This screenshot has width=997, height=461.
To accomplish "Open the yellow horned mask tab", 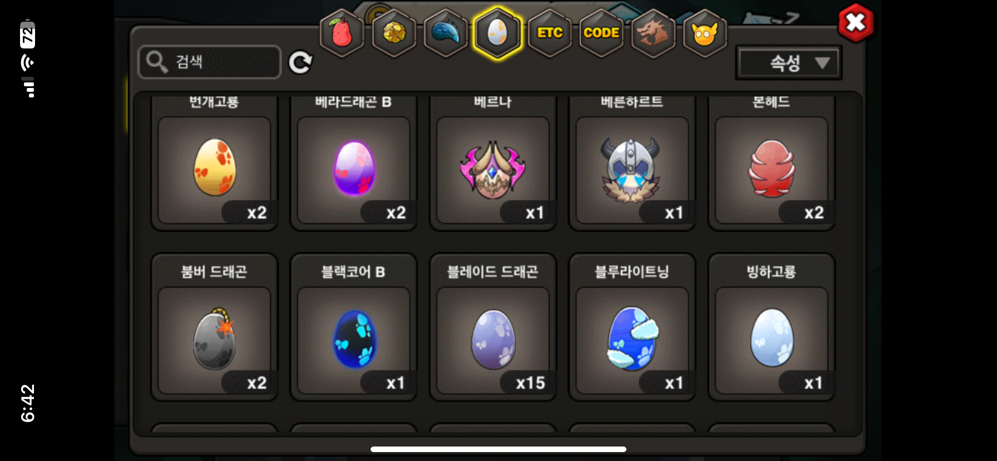I will coord(705,33).
